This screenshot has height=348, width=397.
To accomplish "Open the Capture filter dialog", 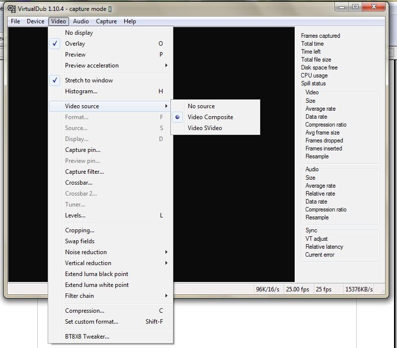I will point(111,171).
